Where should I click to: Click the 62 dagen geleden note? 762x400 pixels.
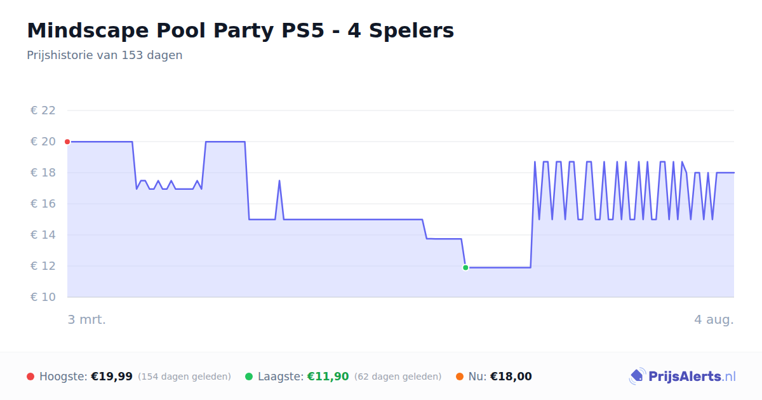tap(398, 377)
